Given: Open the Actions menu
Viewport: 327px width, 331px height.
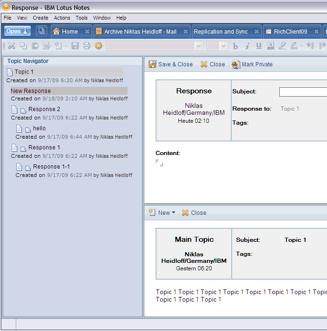Looking at the screenshot, I should click(x=62, y=18).
